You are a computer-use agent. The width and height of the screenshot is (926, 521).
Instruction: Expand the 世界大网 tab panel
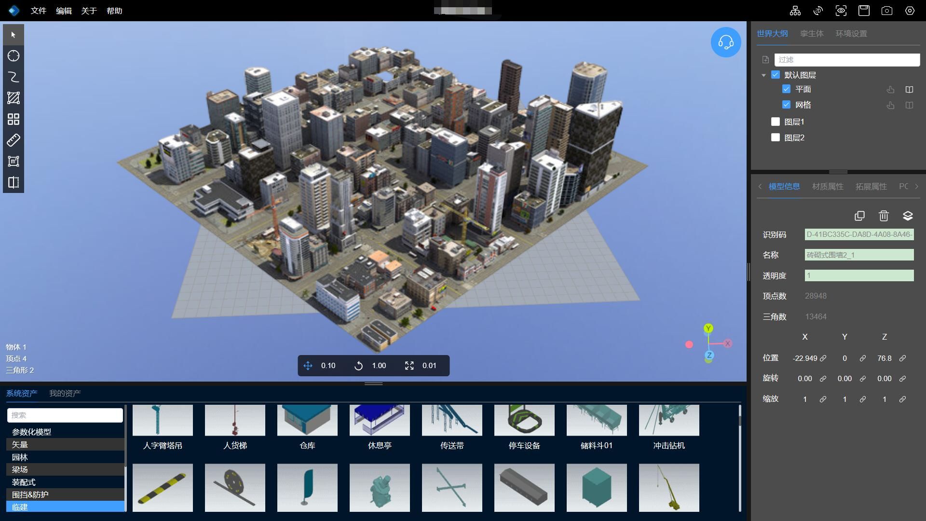772,33
